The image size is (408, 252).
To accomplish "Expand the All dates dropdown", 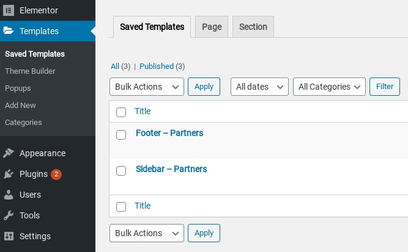I will pos(259,87).
